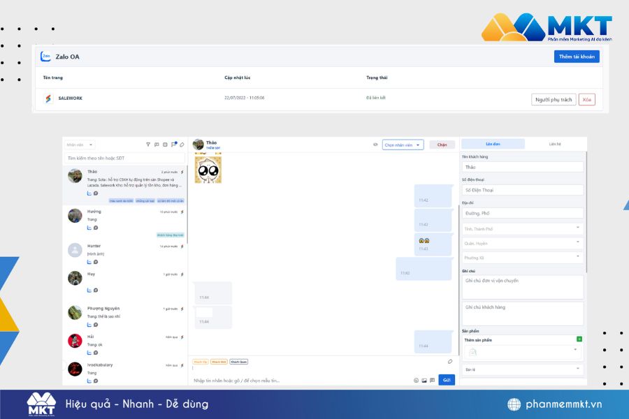This screenshot has height=419, width=629.
Task: Click the second orange quick-reply tag
Action: pyautogui.click(x=219, y=362)
